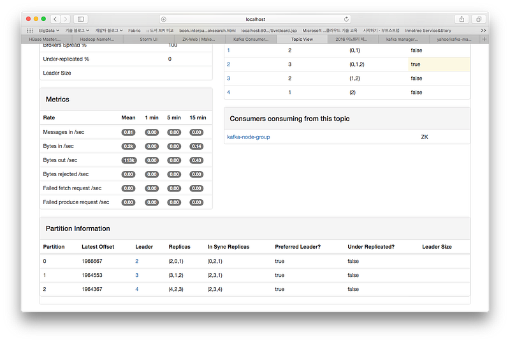Click latest offset 1964367
Viewport: 510px width, 342px height.
[x=92, y=289]
